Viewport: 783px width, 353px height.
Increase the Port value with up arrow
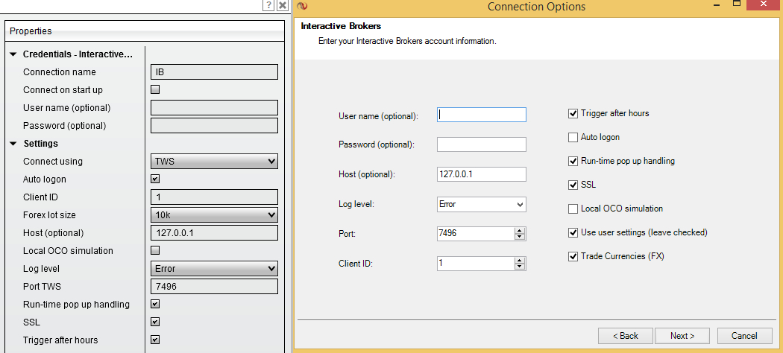tap(520, 230)
